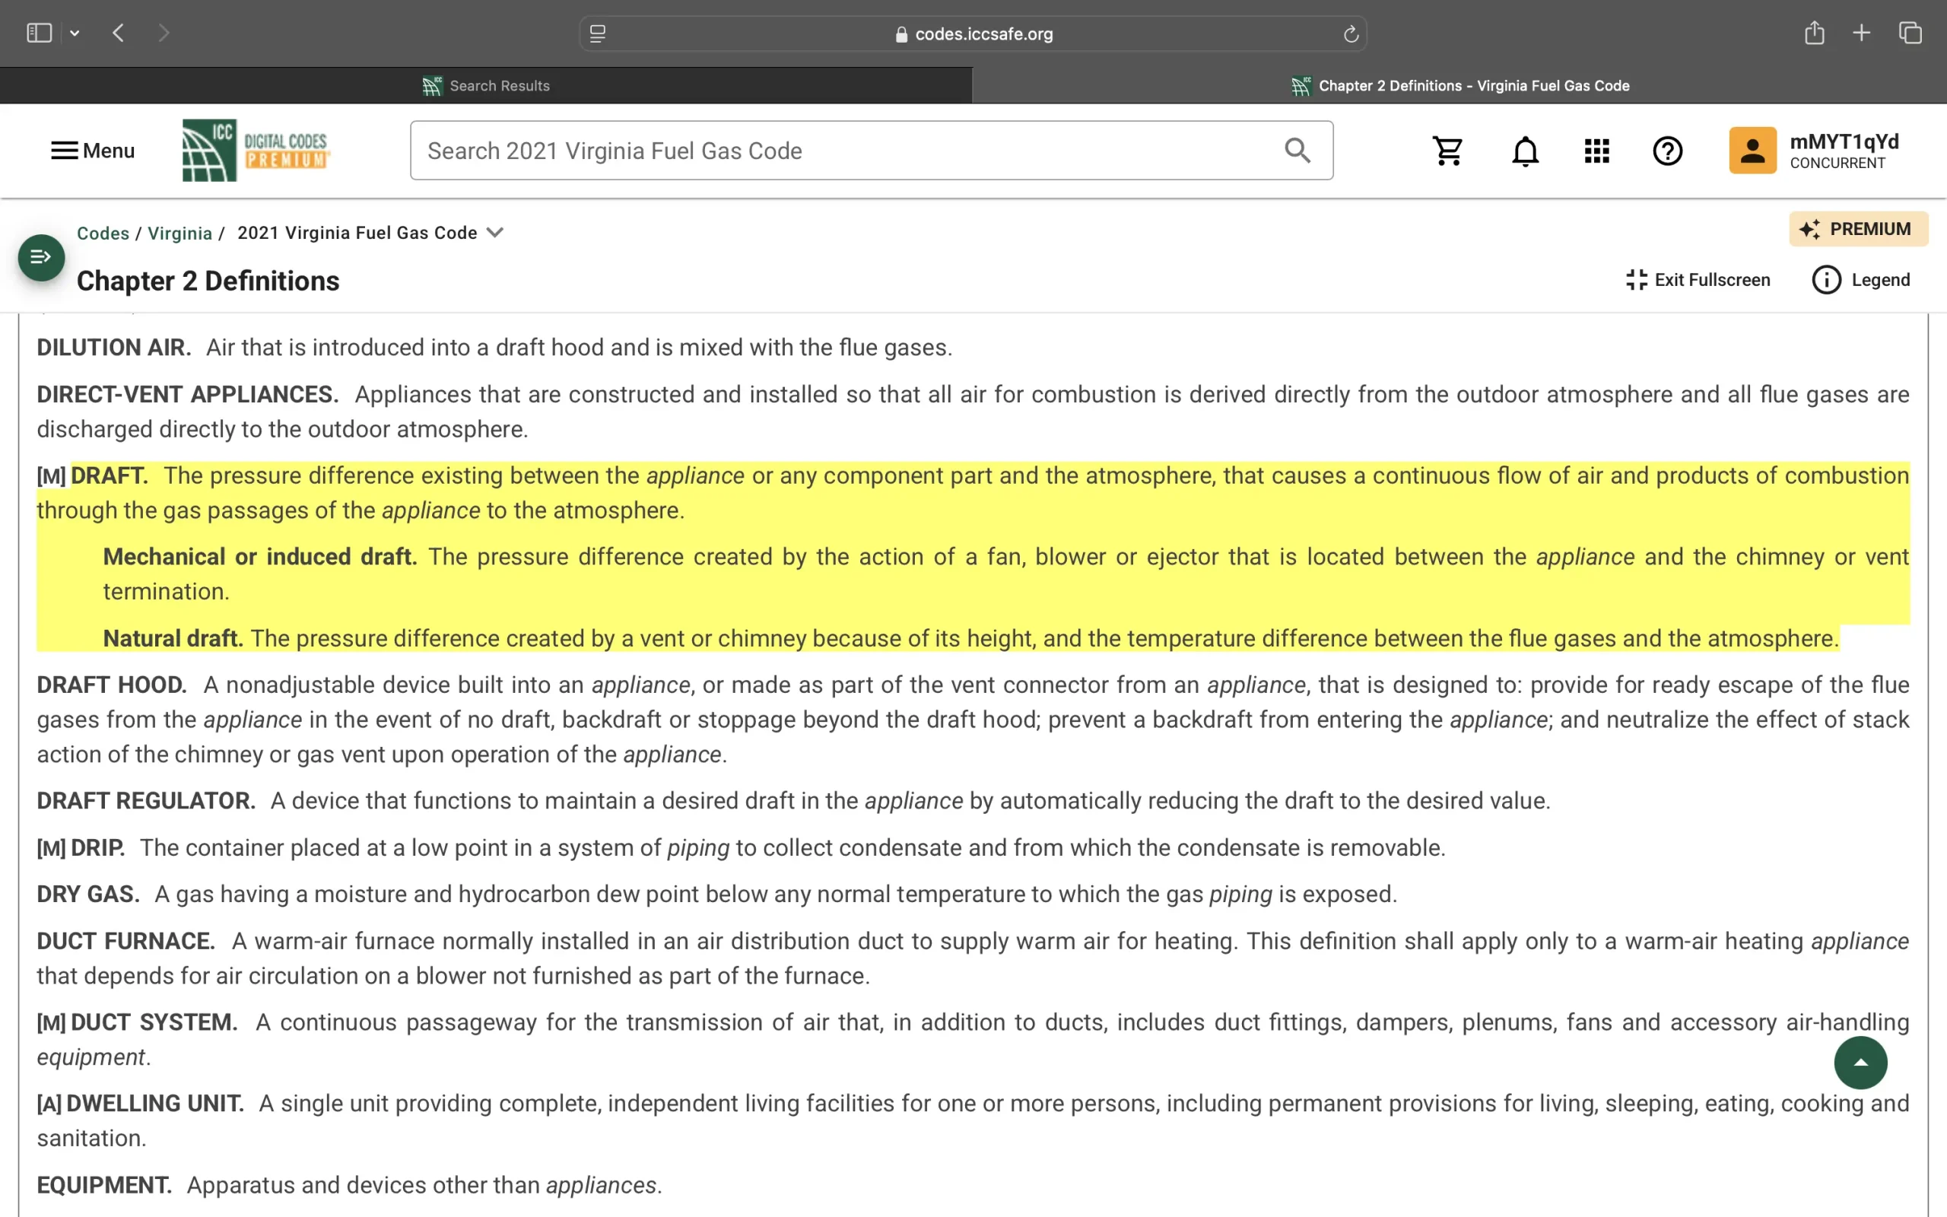This screenshot has height=1217, width=1947.
Task: Click the DRAFT REGULATOR term
Action: click(147, 801)
